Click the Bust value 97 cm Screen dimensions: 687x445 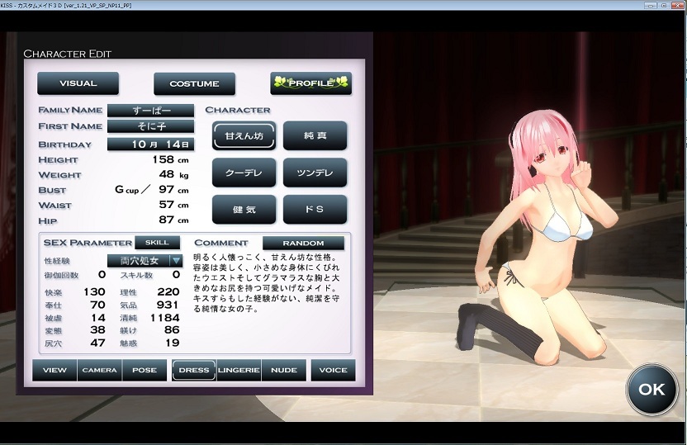(x=173, y=189)
